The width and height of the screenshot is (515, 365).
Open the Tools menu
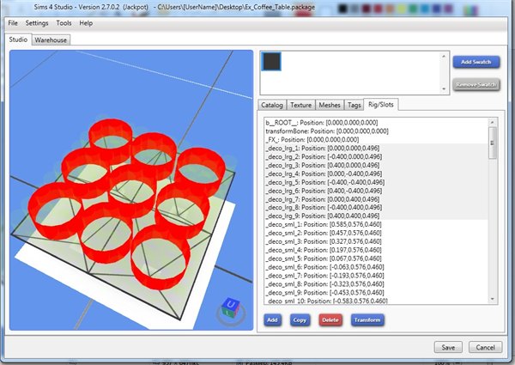coord(64,22)
